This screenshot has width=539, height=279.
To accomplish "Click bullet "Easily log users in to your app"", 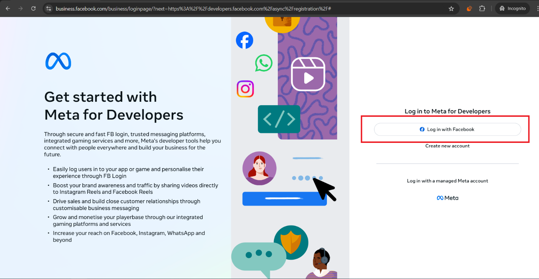I will click(128, 173).
